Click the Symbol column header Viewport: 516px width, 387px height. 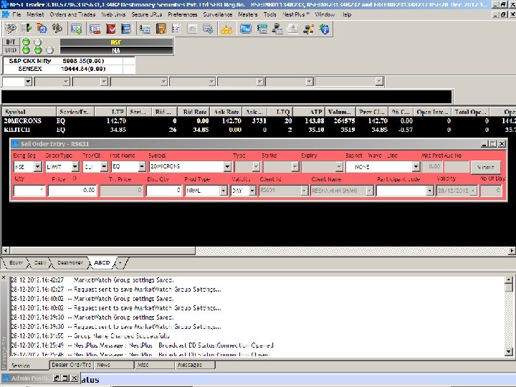click(x=29, y=112)
